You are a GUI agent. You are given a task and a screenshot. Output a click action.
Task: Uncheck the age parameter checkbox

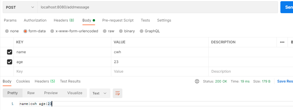(10, 62)
